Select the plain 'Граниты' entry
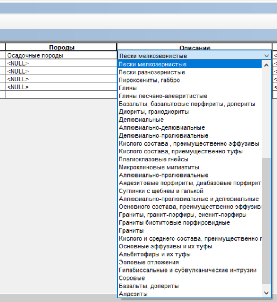This screenshot has width=277, height=302. (190, 230)
